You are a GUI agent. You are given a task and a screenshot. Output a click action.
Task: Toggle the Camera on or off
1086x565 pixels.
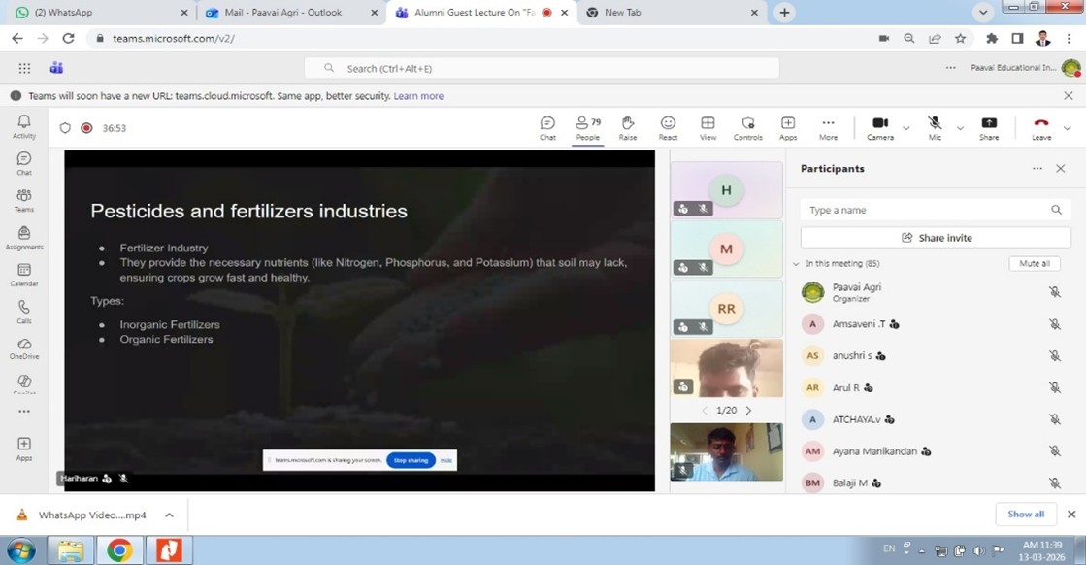pyautogui.click(x=880, y=127)
